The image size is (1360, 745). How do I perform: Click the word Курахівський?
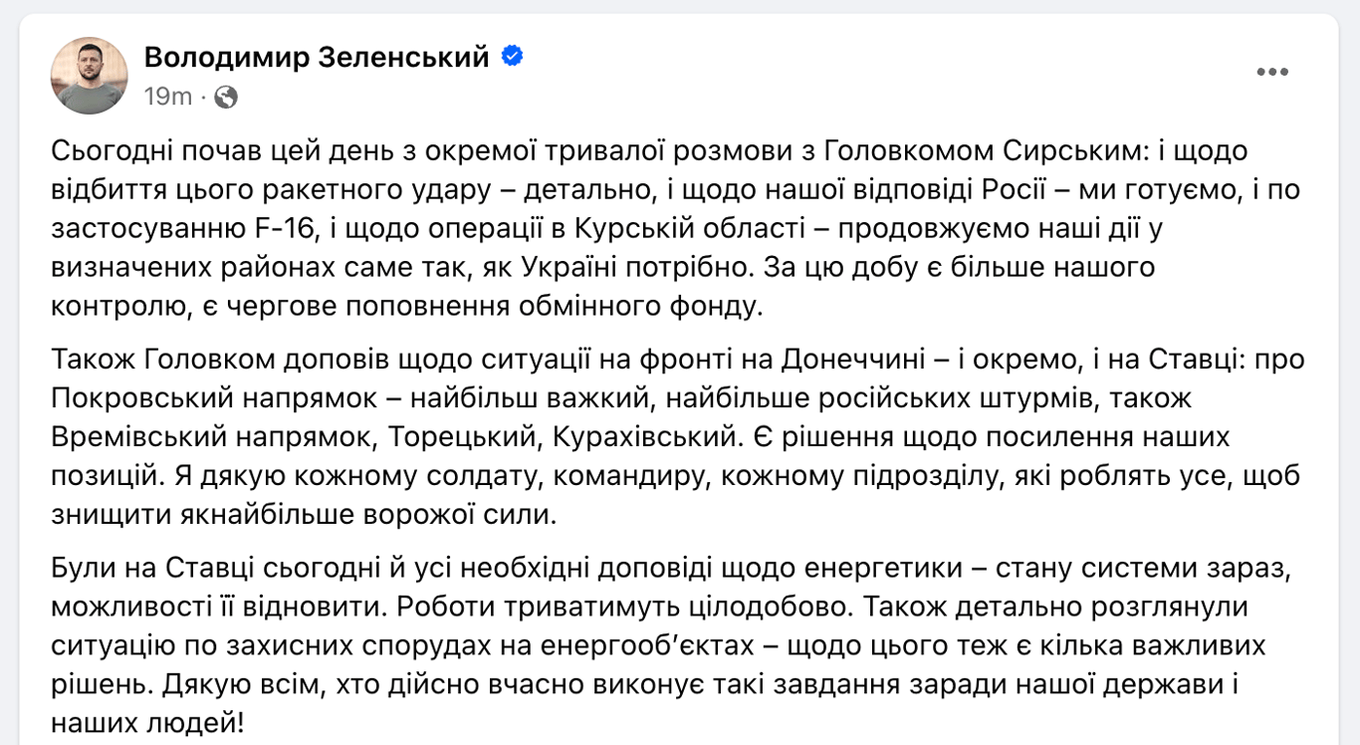pos(650,436)
